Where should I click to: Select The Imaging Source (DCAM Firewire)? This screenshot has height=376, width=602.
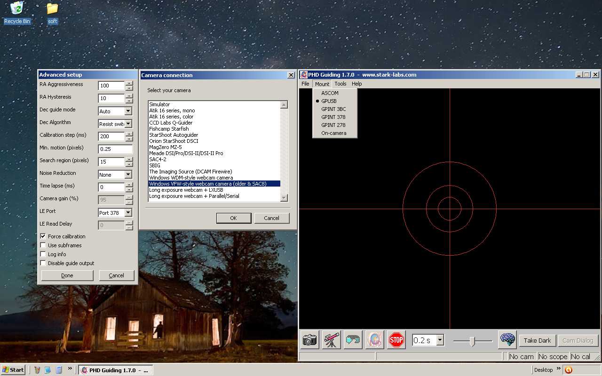click(x=214, y=172)
